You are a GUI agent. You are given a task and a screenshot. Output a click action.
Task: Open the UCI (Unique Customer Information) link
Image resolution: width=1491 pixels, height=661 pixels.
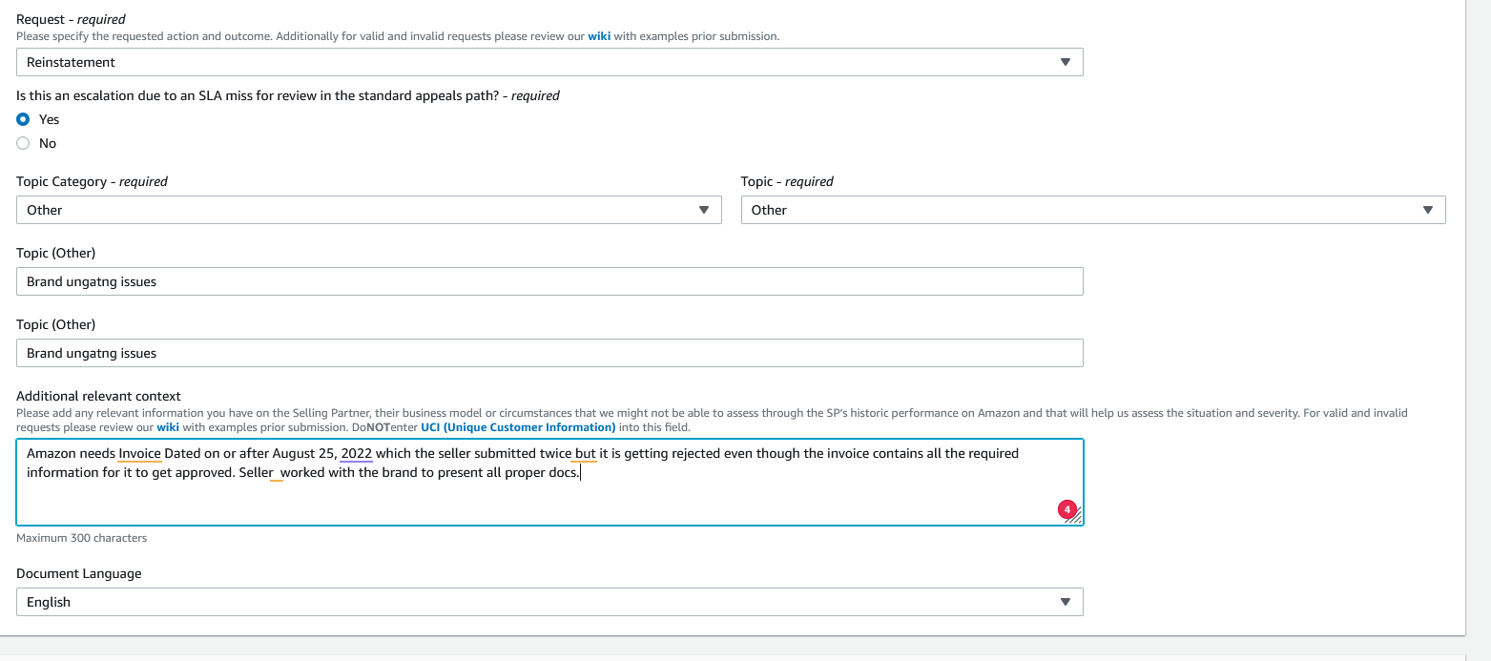[518, 427]
